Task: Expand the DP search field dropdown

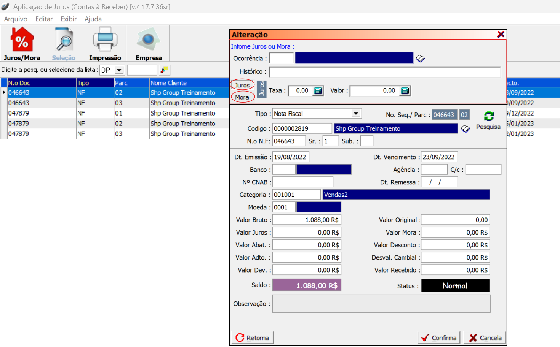Action: point(119,70)
